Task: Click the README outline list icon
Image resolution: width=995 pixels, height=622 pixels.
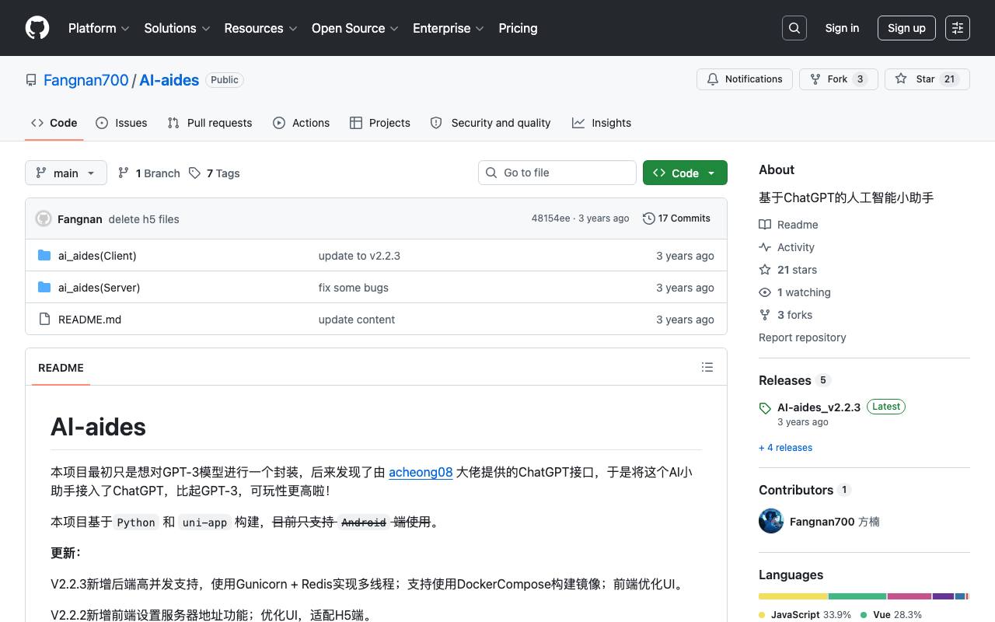Action: point(707,367)
